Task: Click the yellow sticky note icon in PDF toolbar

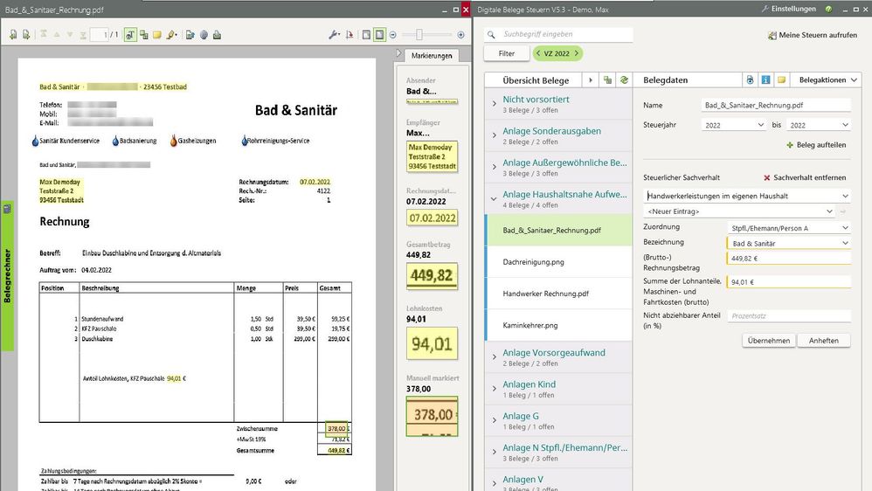Action: [x=157, y=35]
